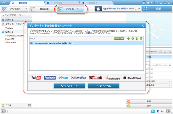Click the register list icon in title bar
Image resolution: width=173 pixels, height=114 pixels.
[x=144, y=3]
